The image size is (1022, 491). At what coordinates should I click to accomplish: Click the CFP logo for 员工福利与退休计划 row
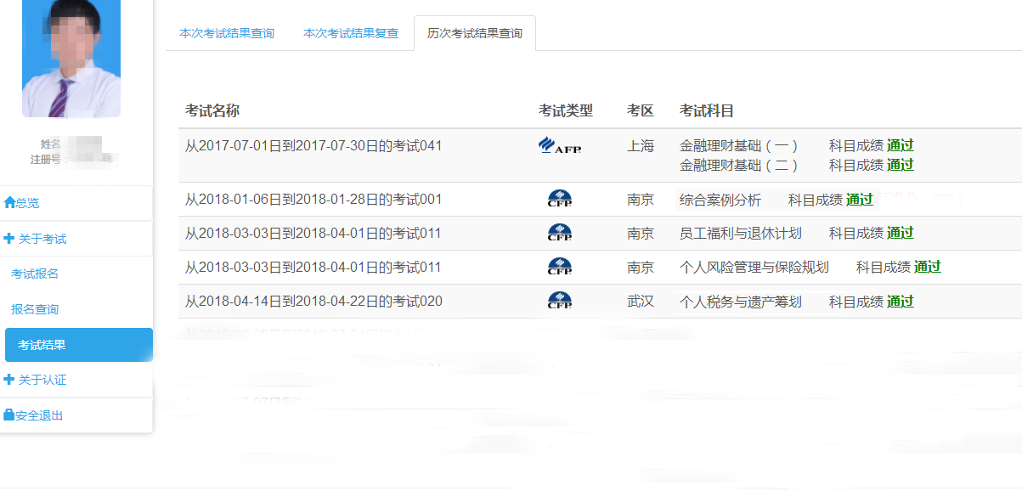[x=560, y=233]
